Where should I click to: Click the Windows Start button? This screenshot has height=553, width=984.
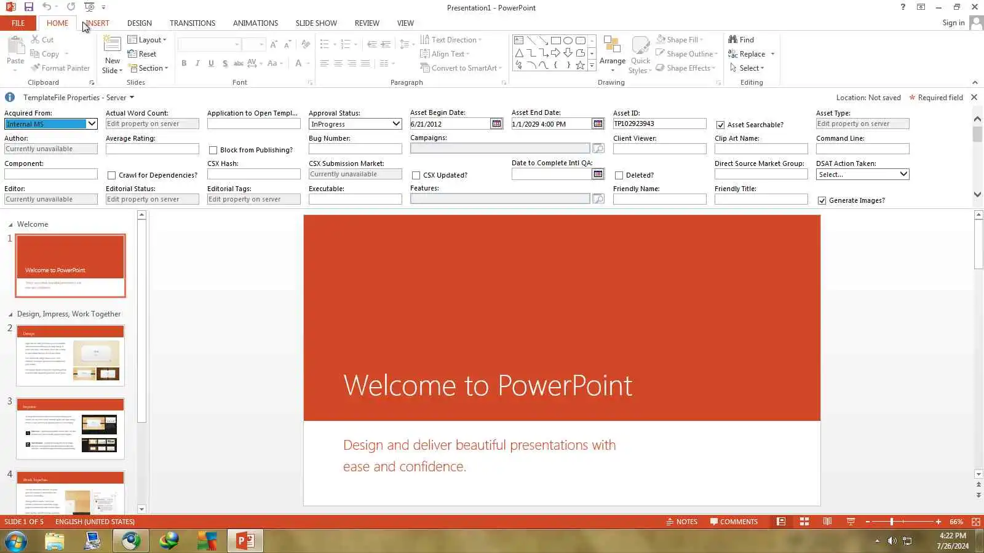pos(16,541)
